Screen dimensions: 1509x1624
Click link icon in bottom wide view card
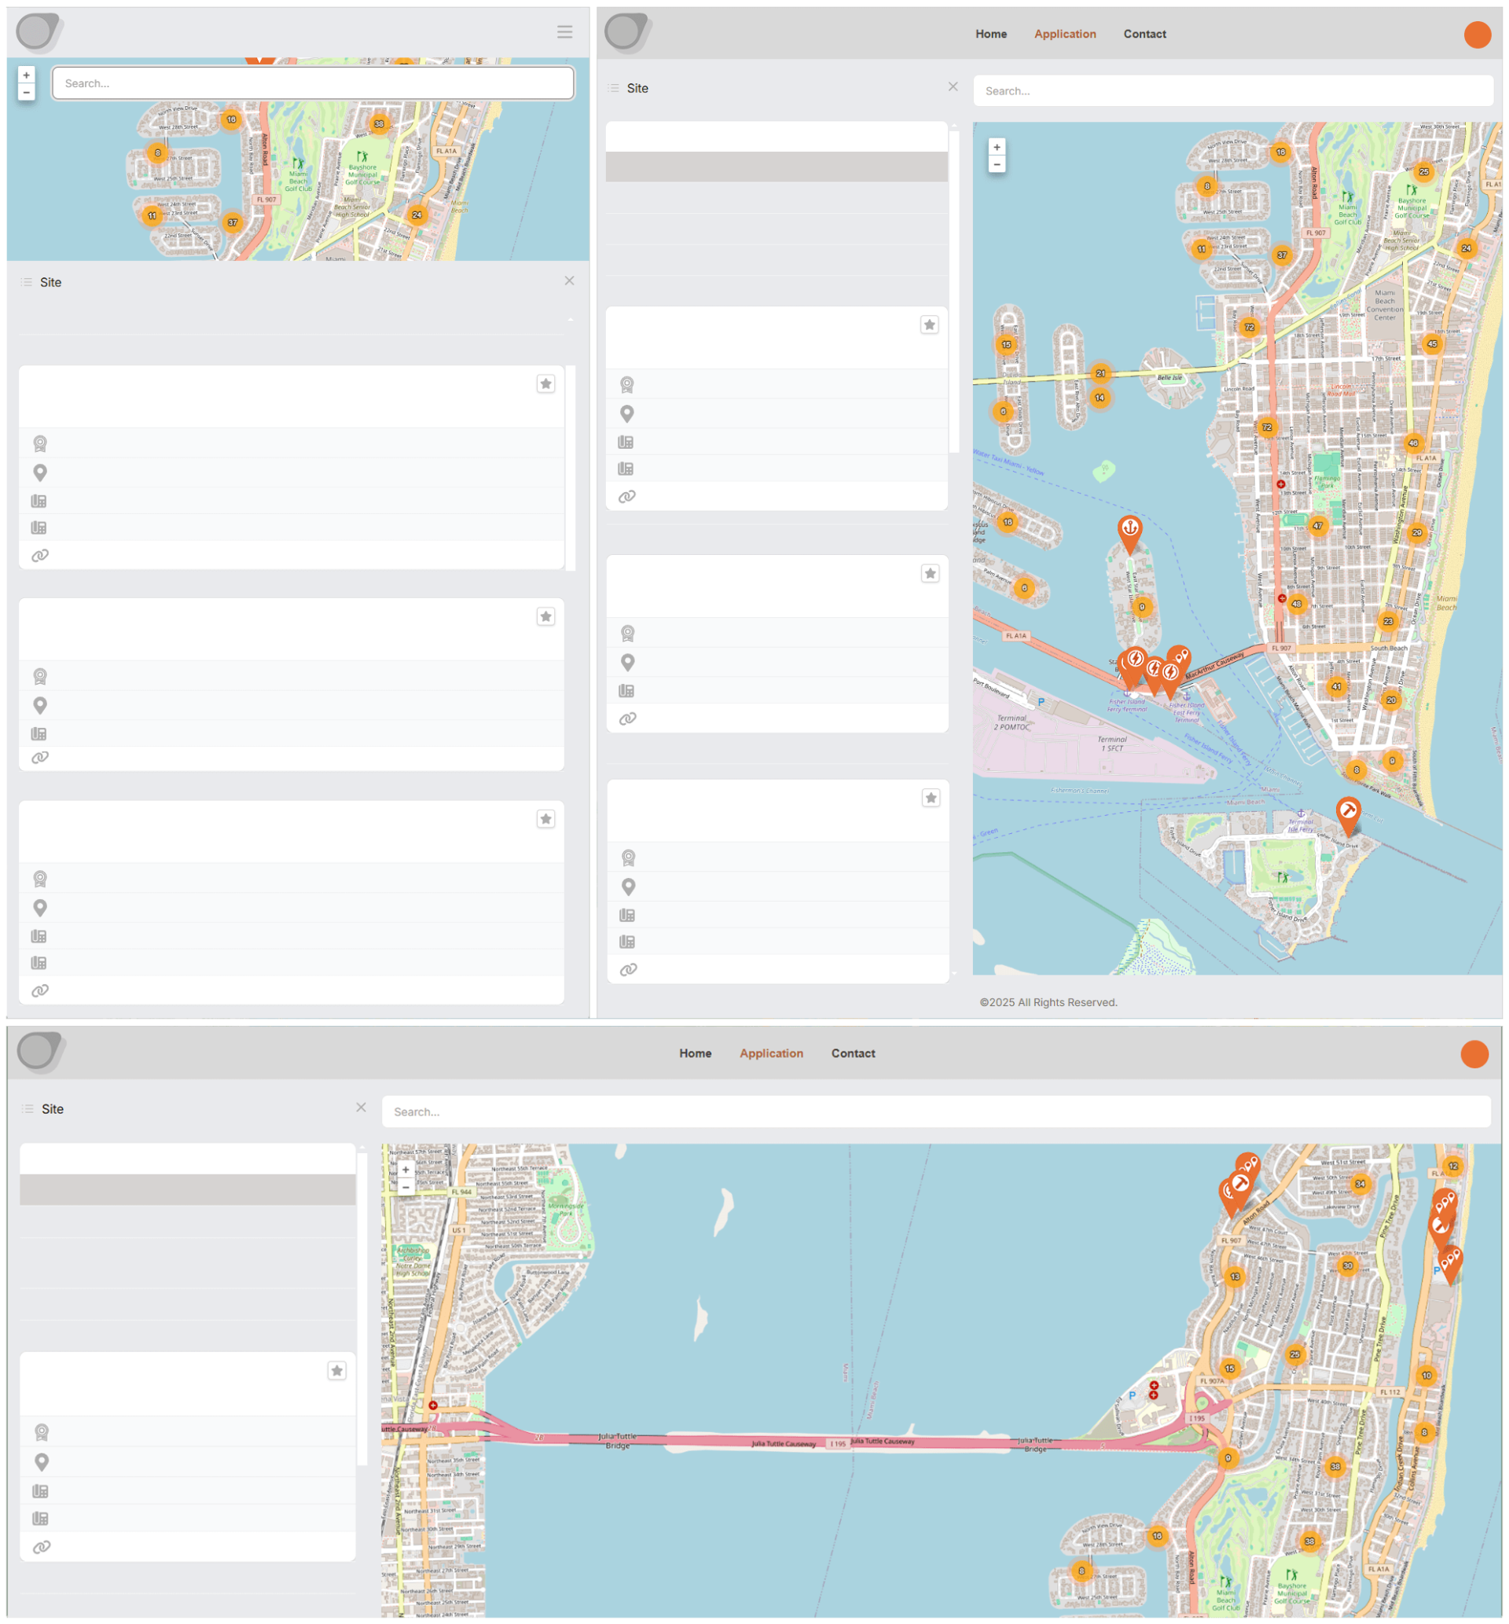coord(42,1546)
